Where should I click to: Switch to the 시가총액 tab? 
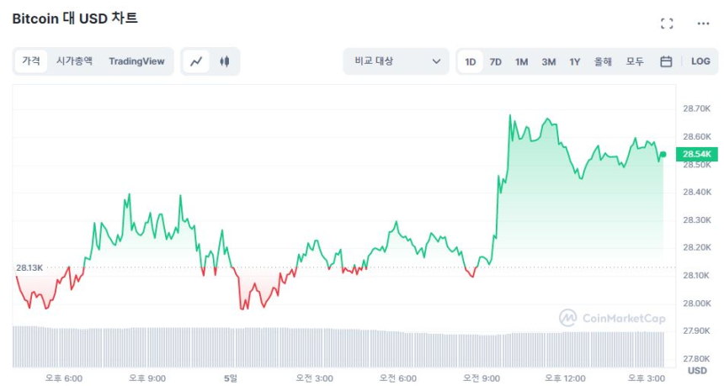(74, 61)
